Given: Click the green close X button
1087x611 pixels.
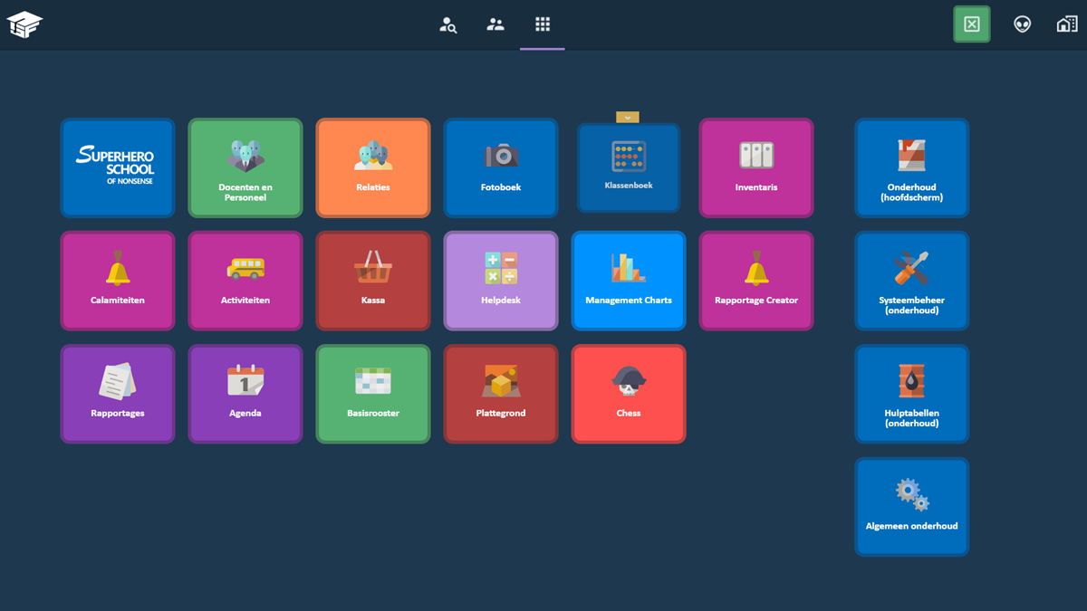Looking at the screenshot, I should 972,24.
